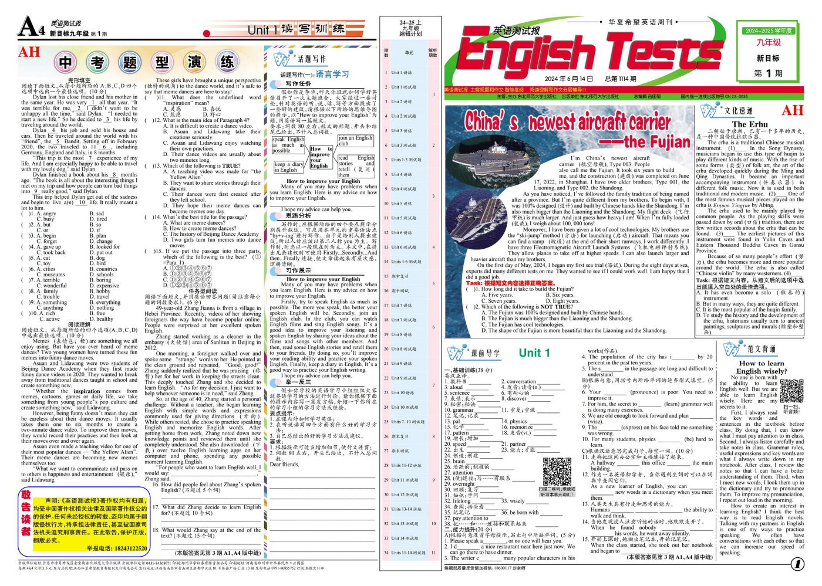Click question 16 about Zhang's spoken English
This screenshot has width=822, height=586.
[207, 487]
